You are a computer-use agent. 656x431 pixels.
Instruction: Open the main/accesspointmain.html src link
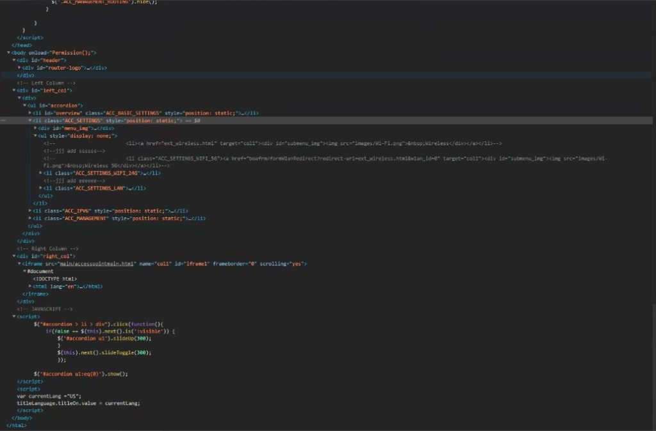pos(97,264)
